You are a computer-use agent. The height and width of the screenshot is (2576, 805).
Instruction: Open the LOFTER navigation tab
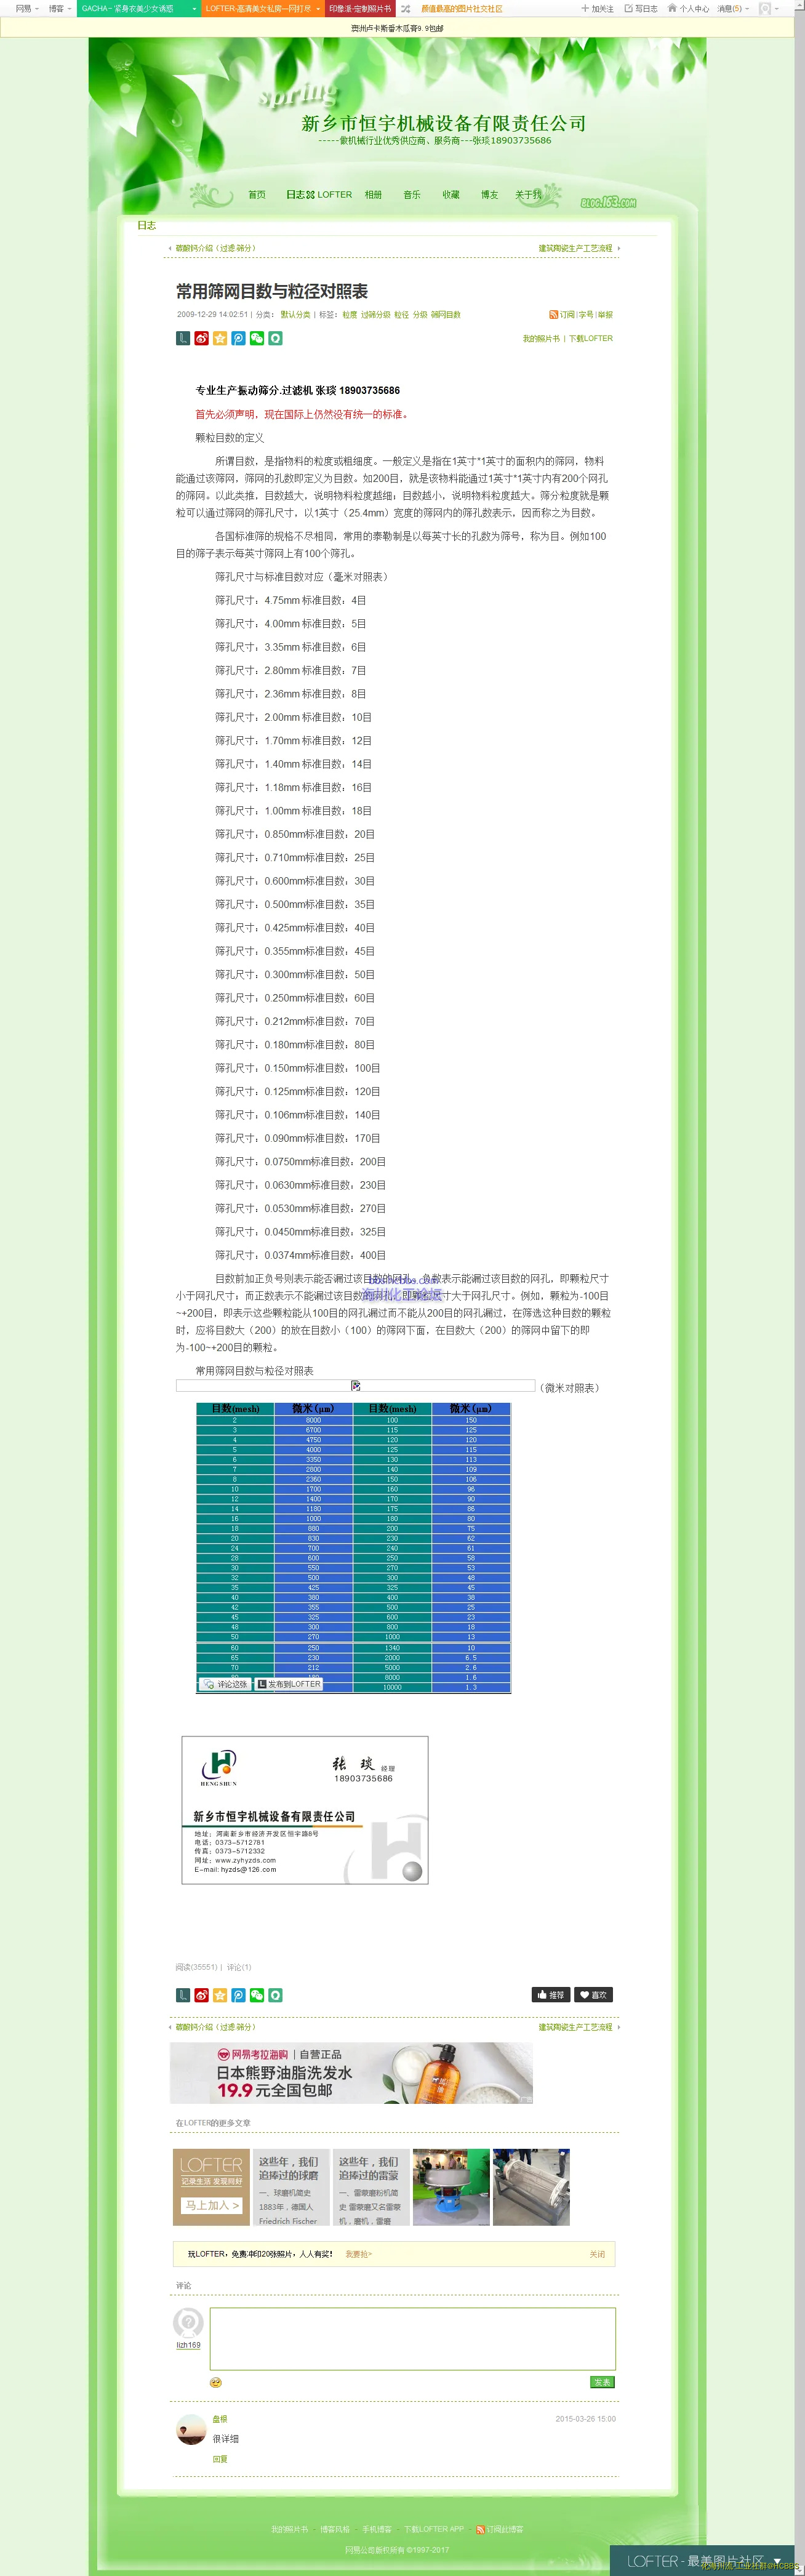[x=334, y=195]
